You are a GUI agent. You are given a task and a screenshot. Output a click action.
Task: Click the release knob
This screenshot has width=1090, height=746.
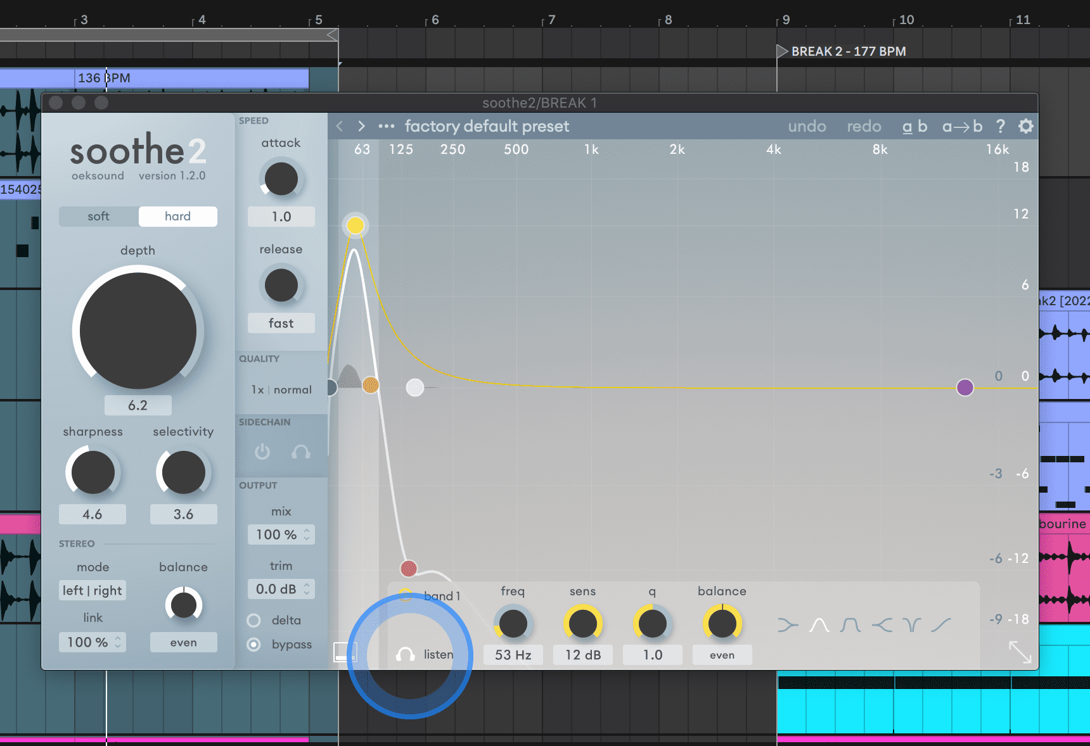click(281, 285)
